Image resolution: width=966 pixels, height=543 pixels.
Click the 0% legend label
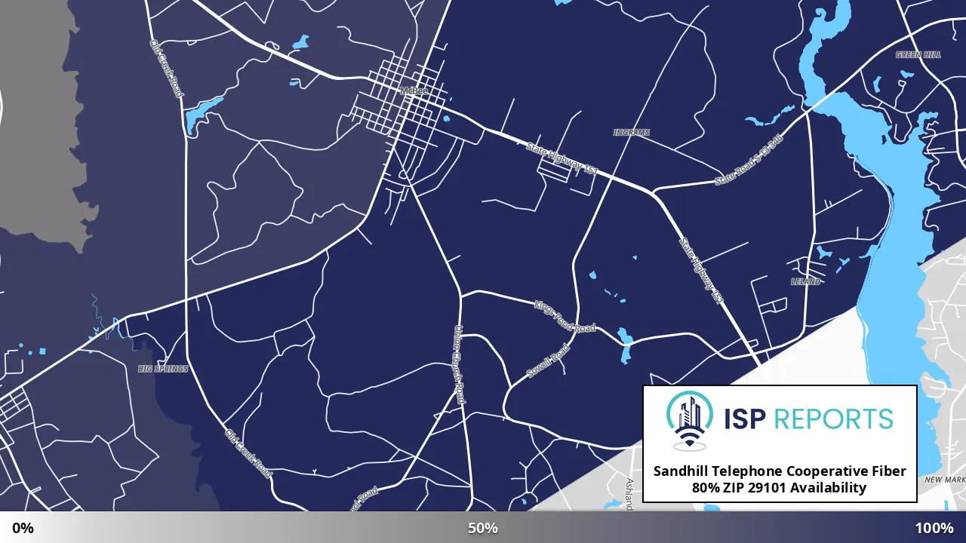23,528
